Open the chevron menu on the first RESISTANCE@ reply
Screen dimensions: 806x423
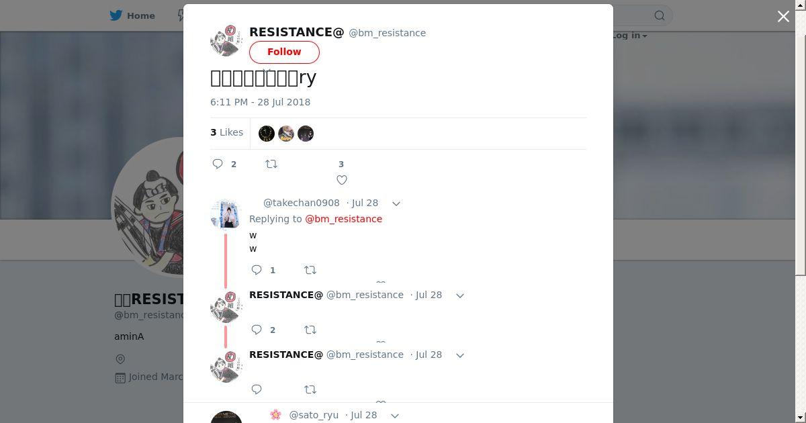460,295
